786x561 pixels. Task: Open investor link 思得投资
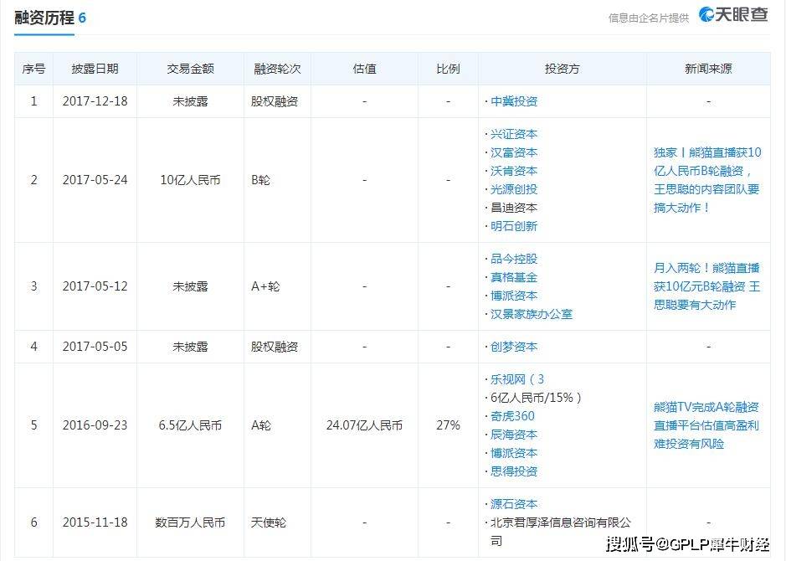coord(514,471)
